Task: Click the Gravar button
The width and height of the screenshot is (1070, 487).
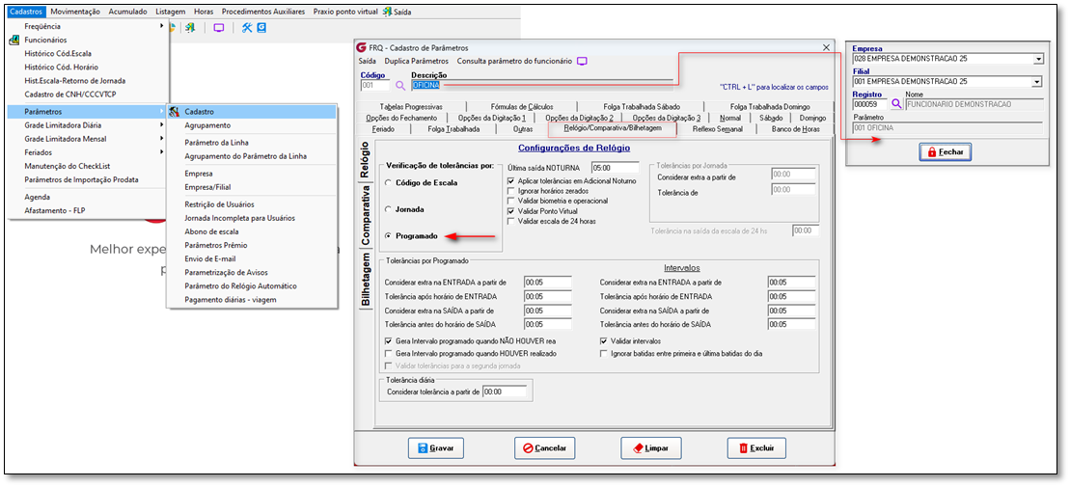Action: 436,448
